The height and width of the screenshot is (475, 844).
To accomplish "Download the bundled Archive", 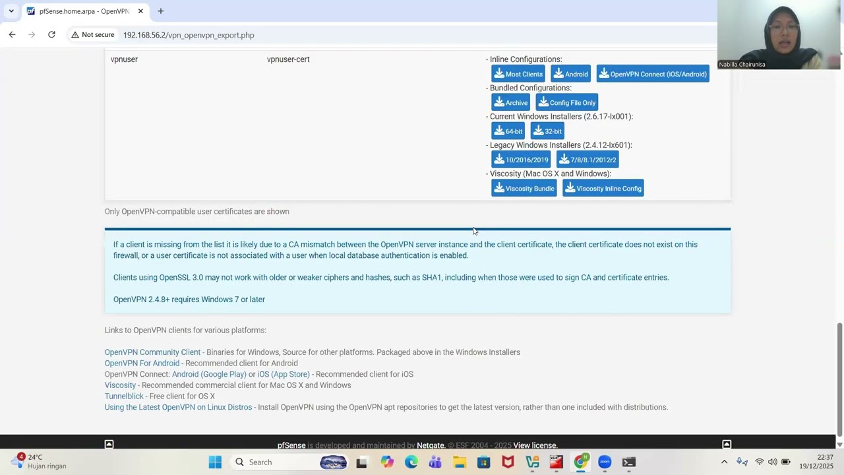I will tap(510, 102).
